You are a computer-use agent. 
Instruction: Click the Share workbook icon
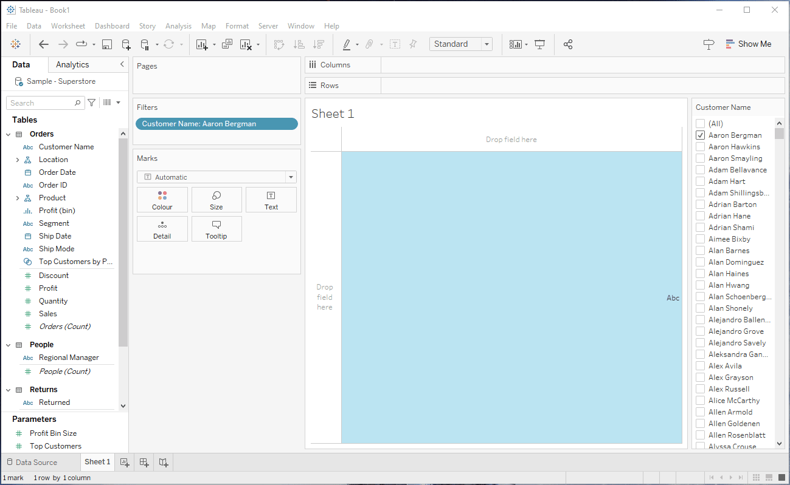(x=568, y=44)
